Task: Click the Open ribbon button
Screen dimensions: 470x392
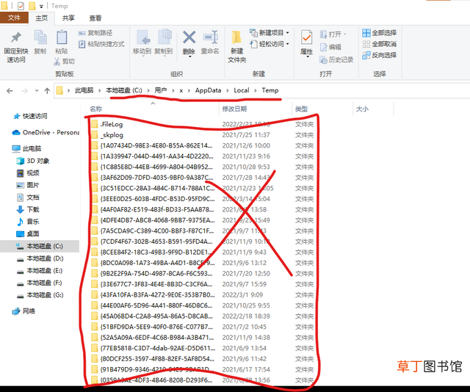Action: pyautogui.click(x=333, y=35)
